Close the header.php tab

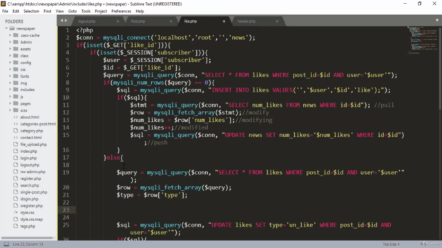tap(277, 21)
